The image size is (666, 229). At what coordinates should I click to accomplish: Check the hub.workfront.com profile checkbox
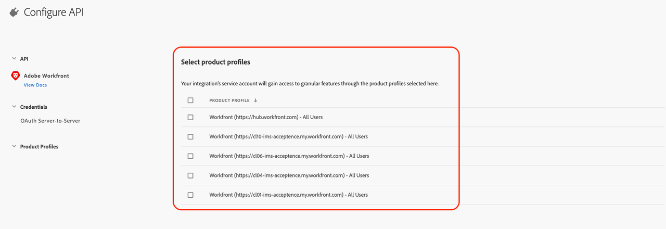190,118
